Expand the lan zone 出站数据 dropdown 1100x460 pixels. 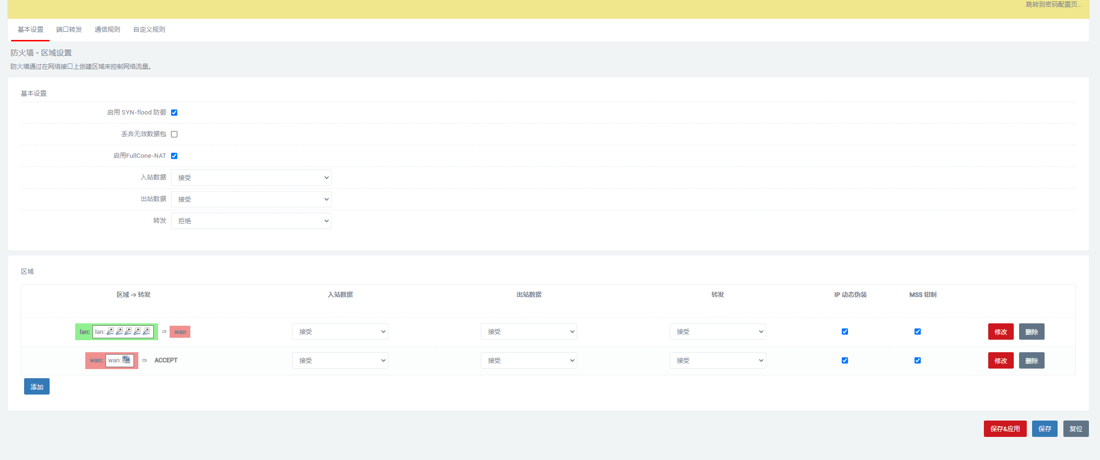coord(529,332)
